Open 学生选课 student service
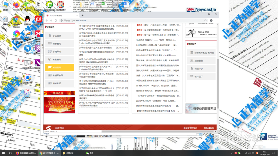This screenshot has height=156, width=278. click(59, 36)
